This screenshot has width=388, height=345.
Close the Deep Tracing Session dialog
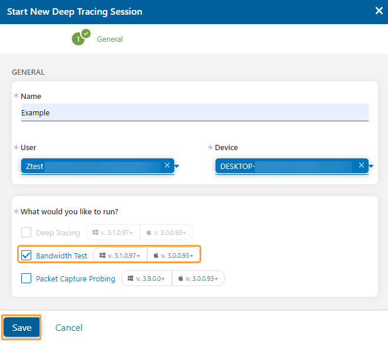379,11
